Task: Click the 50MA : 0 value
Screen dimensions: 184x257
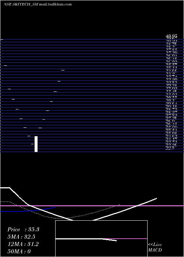Action: pos(19,251)
